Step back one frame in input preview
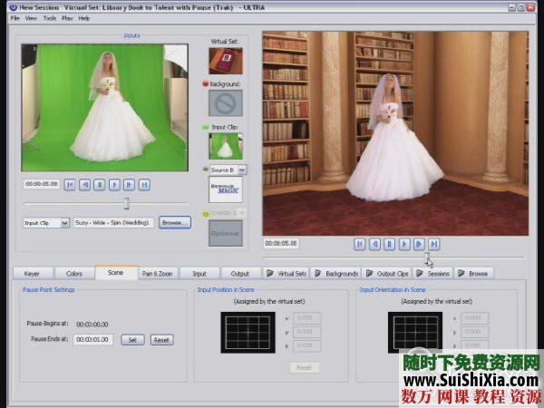 84,184
